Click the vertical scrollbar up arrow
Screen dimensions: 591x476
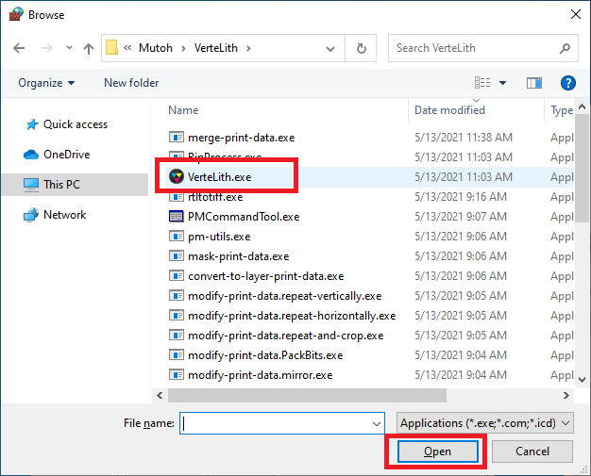click(582, 107)
